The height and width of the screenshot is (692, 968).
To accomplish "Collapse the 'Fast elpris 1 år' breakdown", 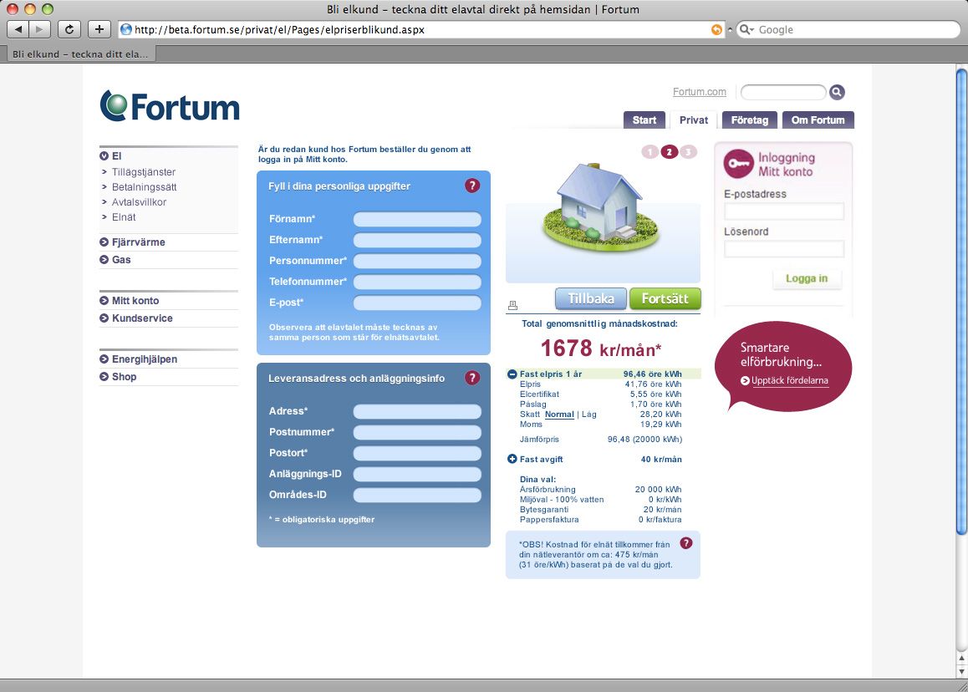I will pos(512,374).
